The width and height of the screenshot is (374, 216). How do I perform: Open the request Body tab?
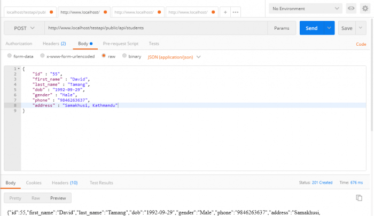point(85,44)
